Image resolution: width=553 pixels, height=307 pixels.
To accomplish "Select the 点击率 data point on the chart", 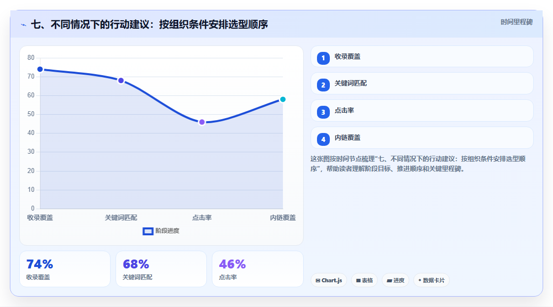I will 202,122.
